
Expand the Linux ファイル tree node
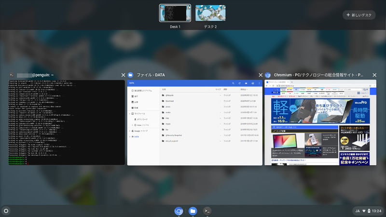[132, 125]
